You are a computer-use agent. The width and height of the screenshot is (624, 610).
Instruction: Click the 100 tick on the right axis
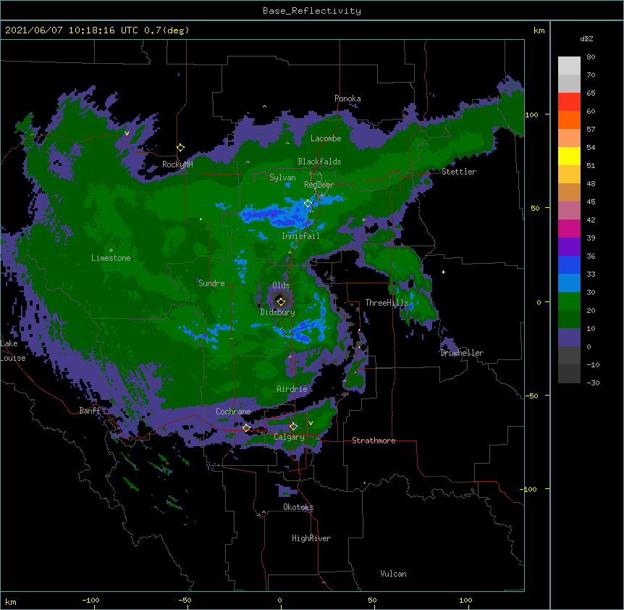[531, 115]
